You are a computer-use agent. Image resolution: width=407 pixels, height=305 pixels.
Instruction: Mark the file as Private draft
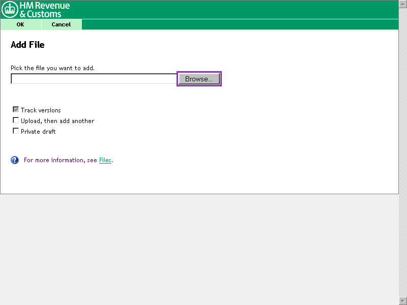pyautogui.click(x=16, y=131)
